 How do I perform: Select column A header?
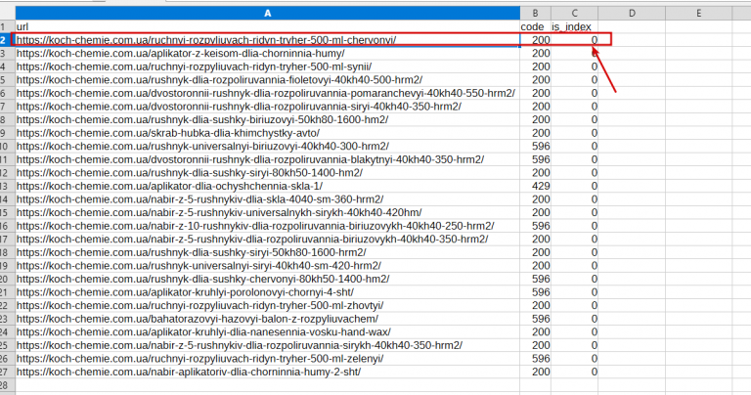(x=267, y=14)
